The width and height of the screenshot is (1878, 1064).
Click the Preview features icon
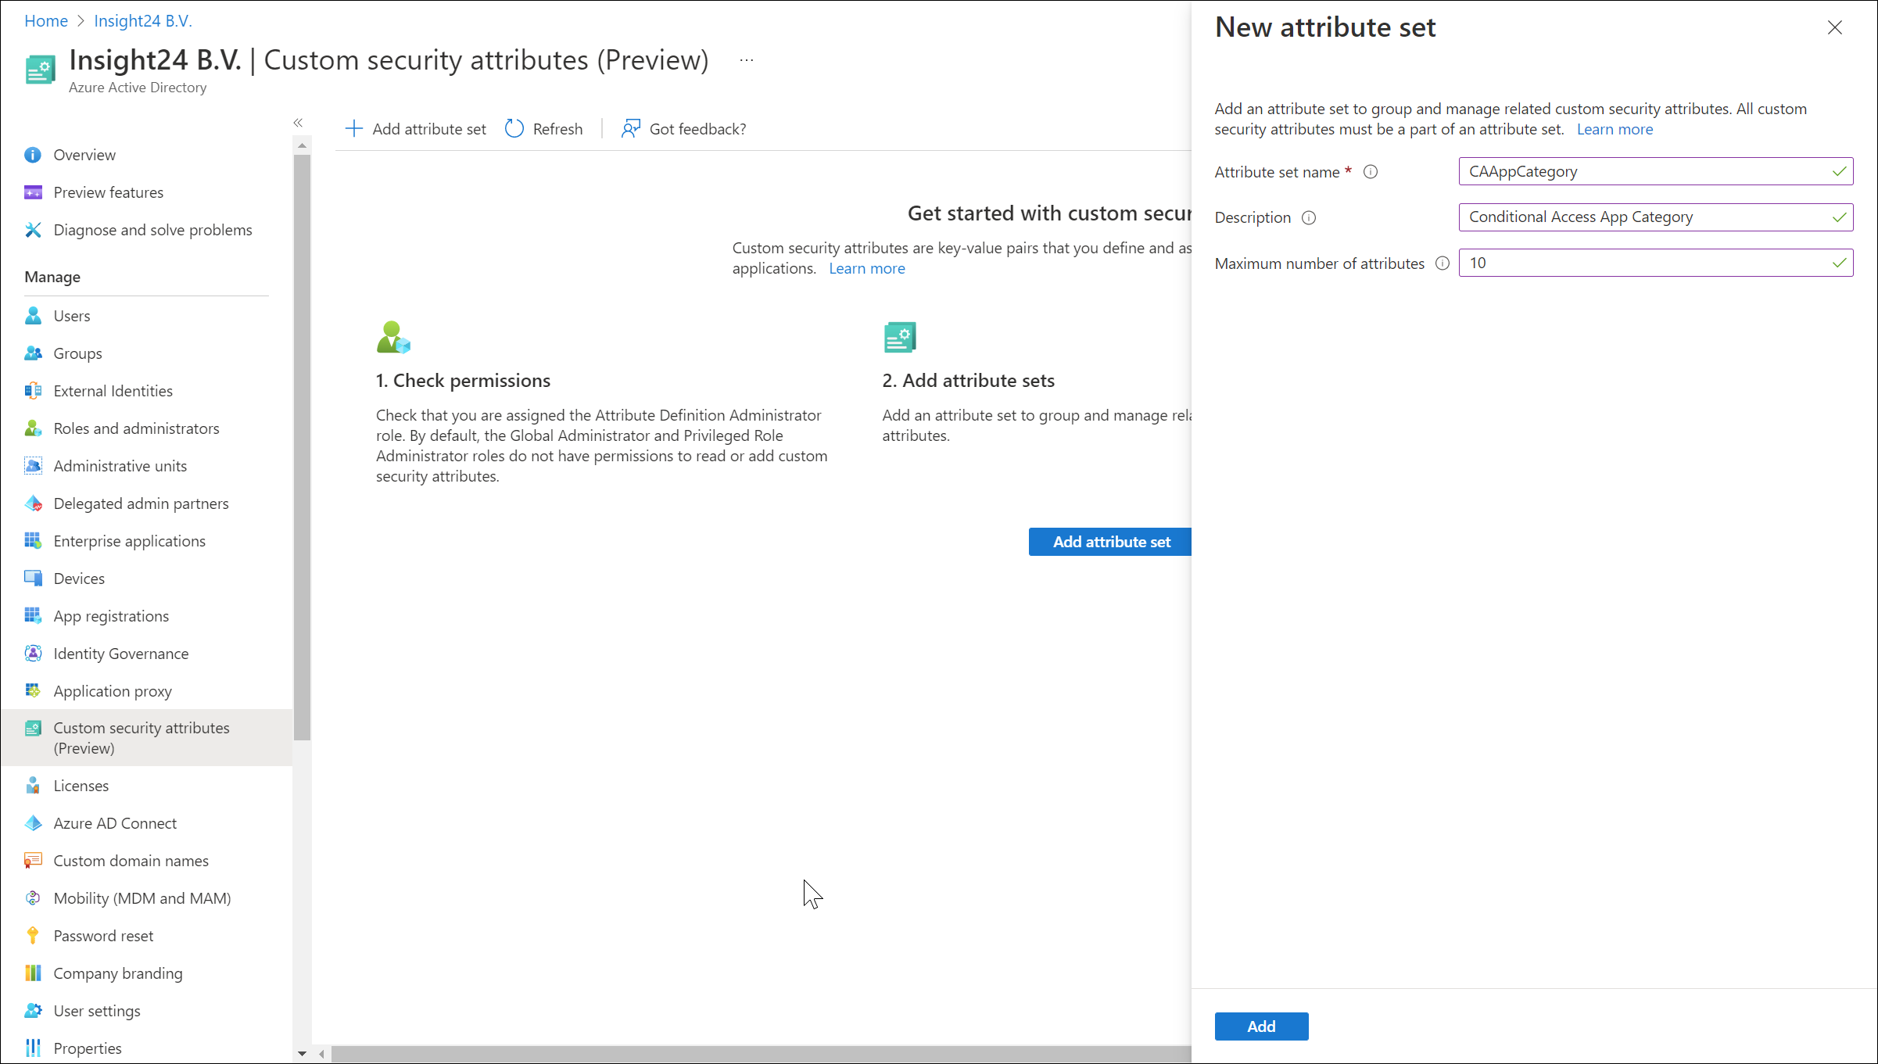click(33, 192)
